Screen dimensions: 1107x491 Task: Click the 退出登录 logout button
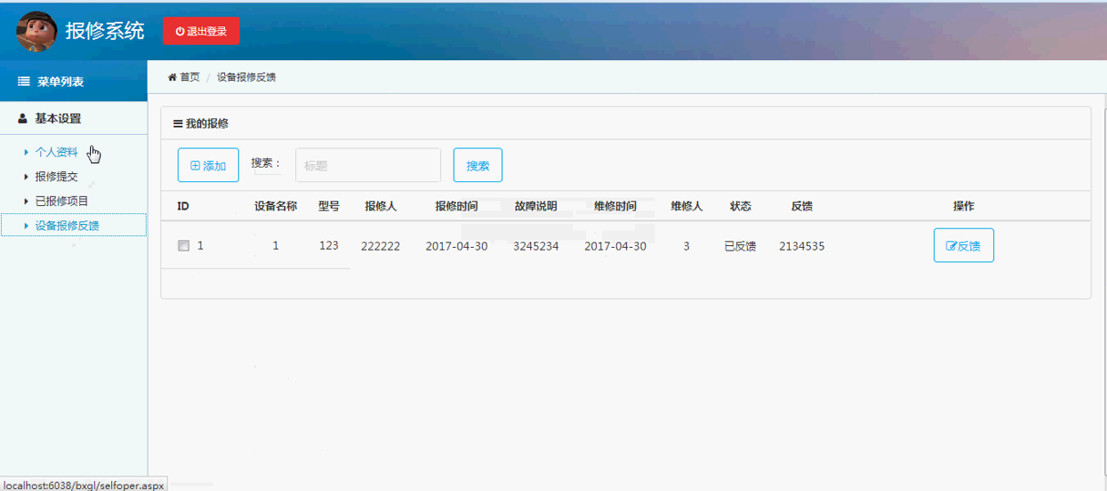[x=201, y=31]
